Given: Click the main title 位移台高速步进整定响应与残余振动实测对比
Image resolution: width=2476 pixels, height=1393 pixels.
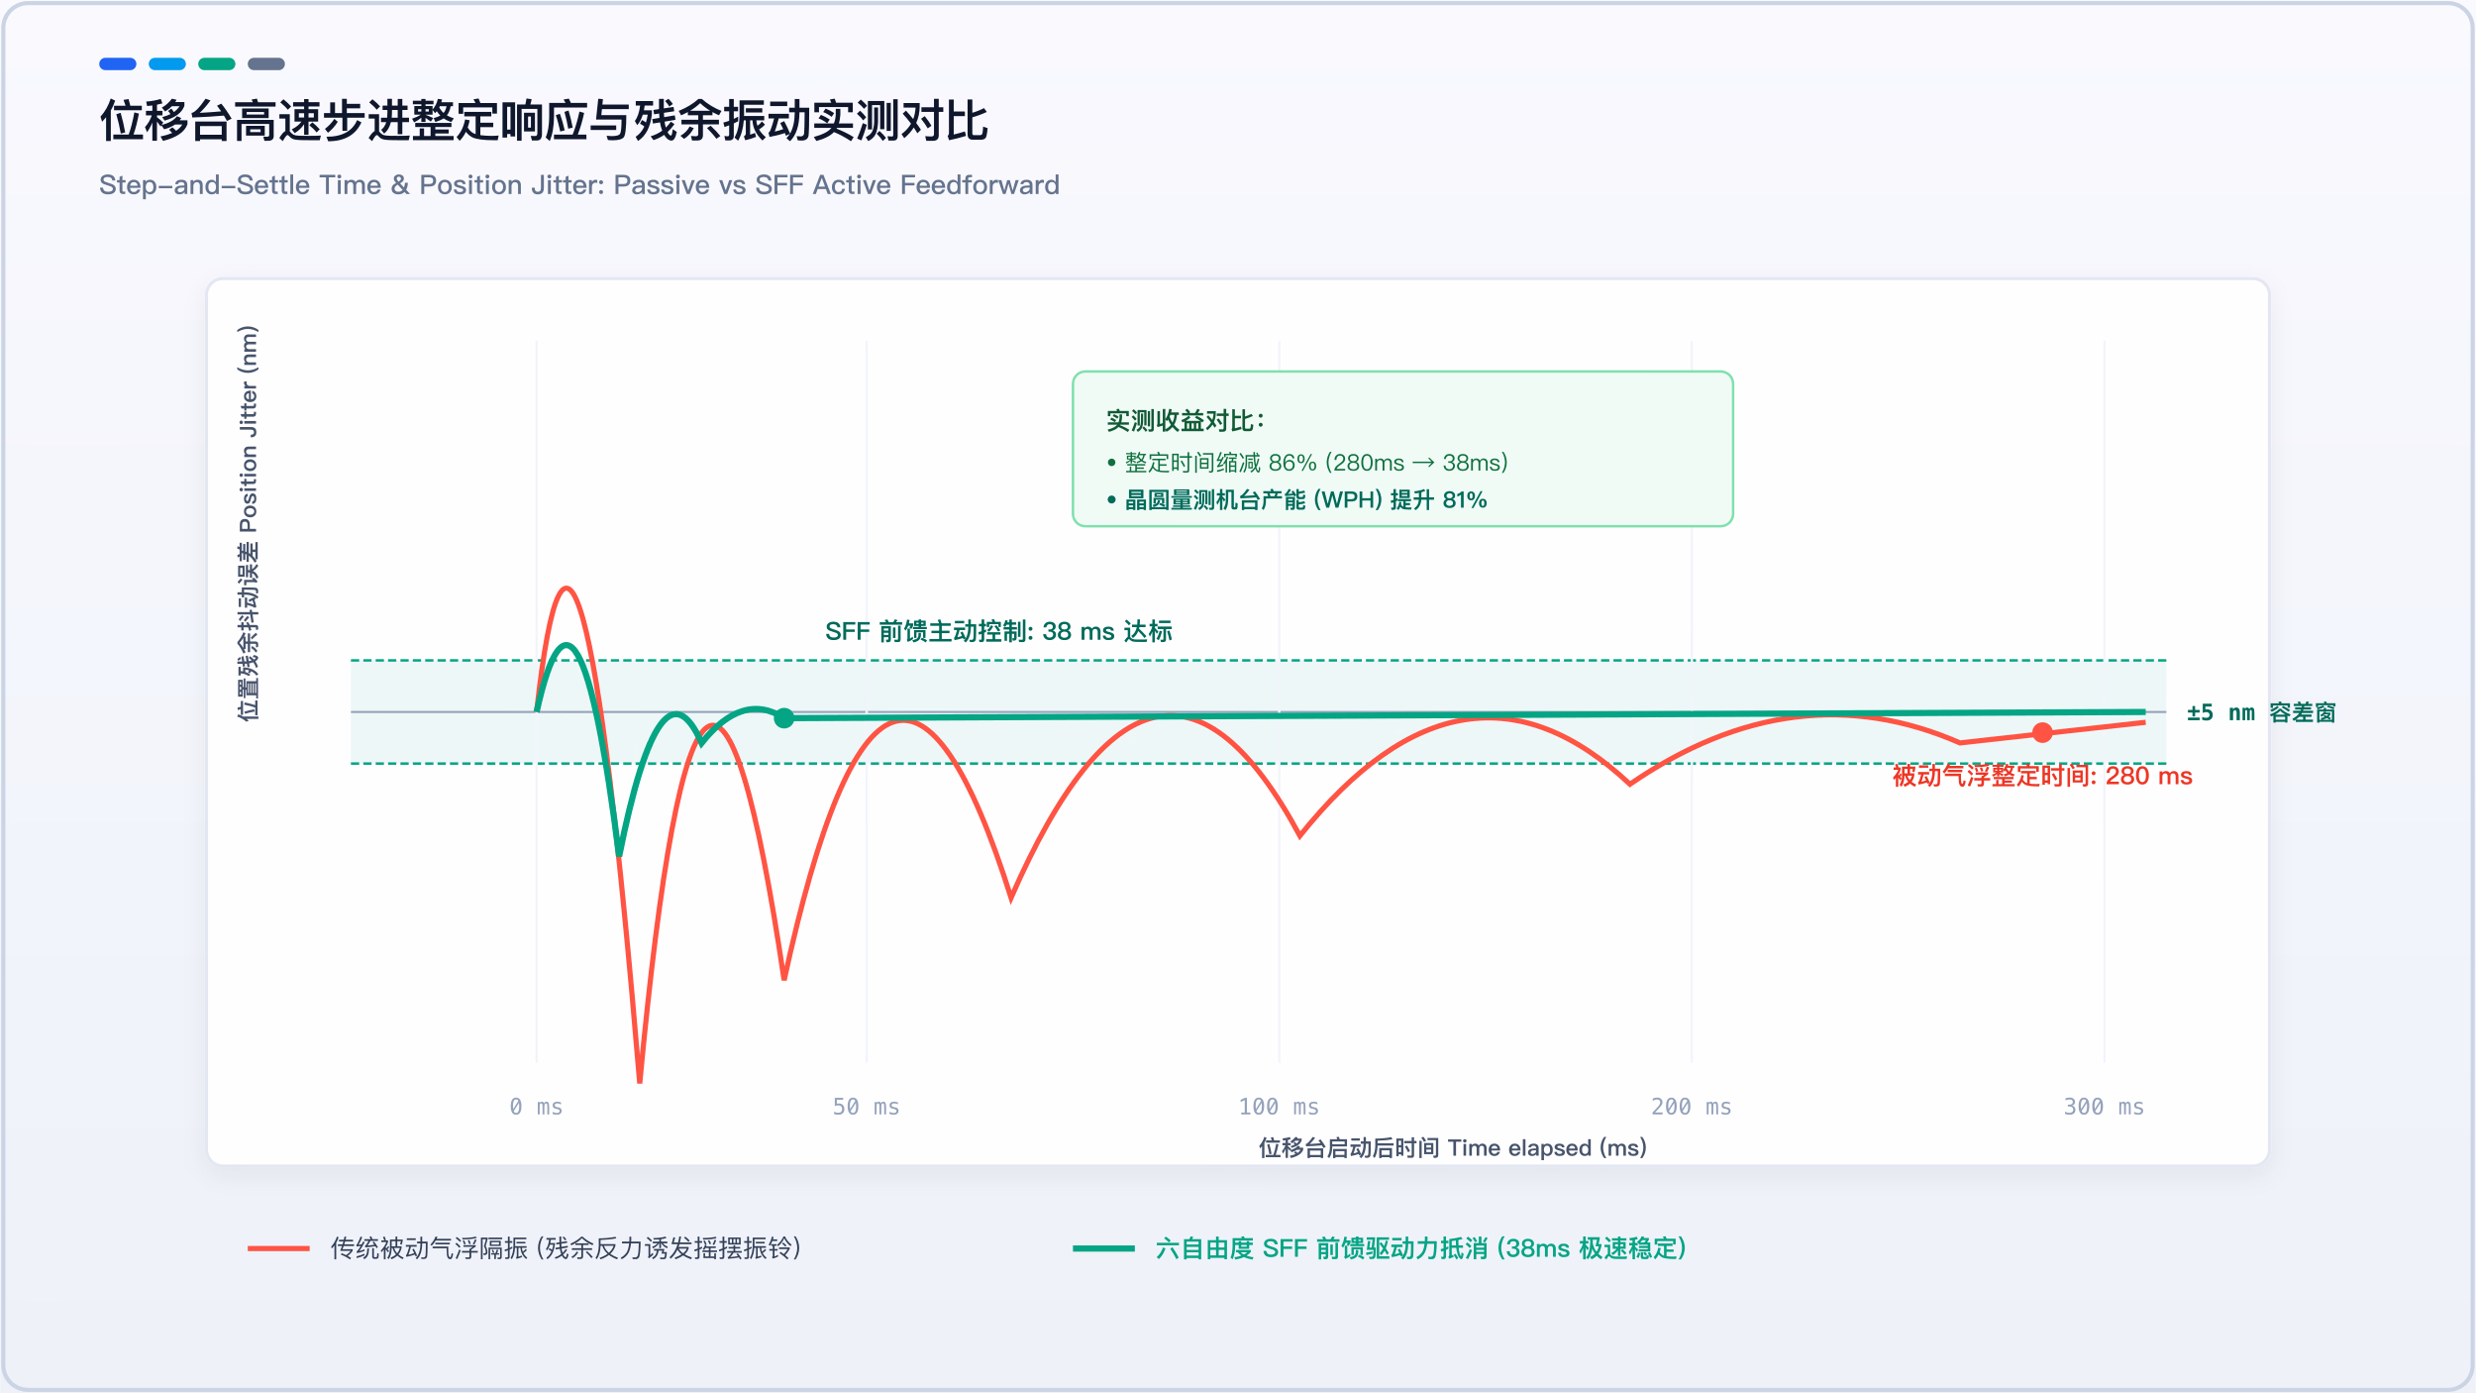Looking at the screenshot, I should [544, 121].
